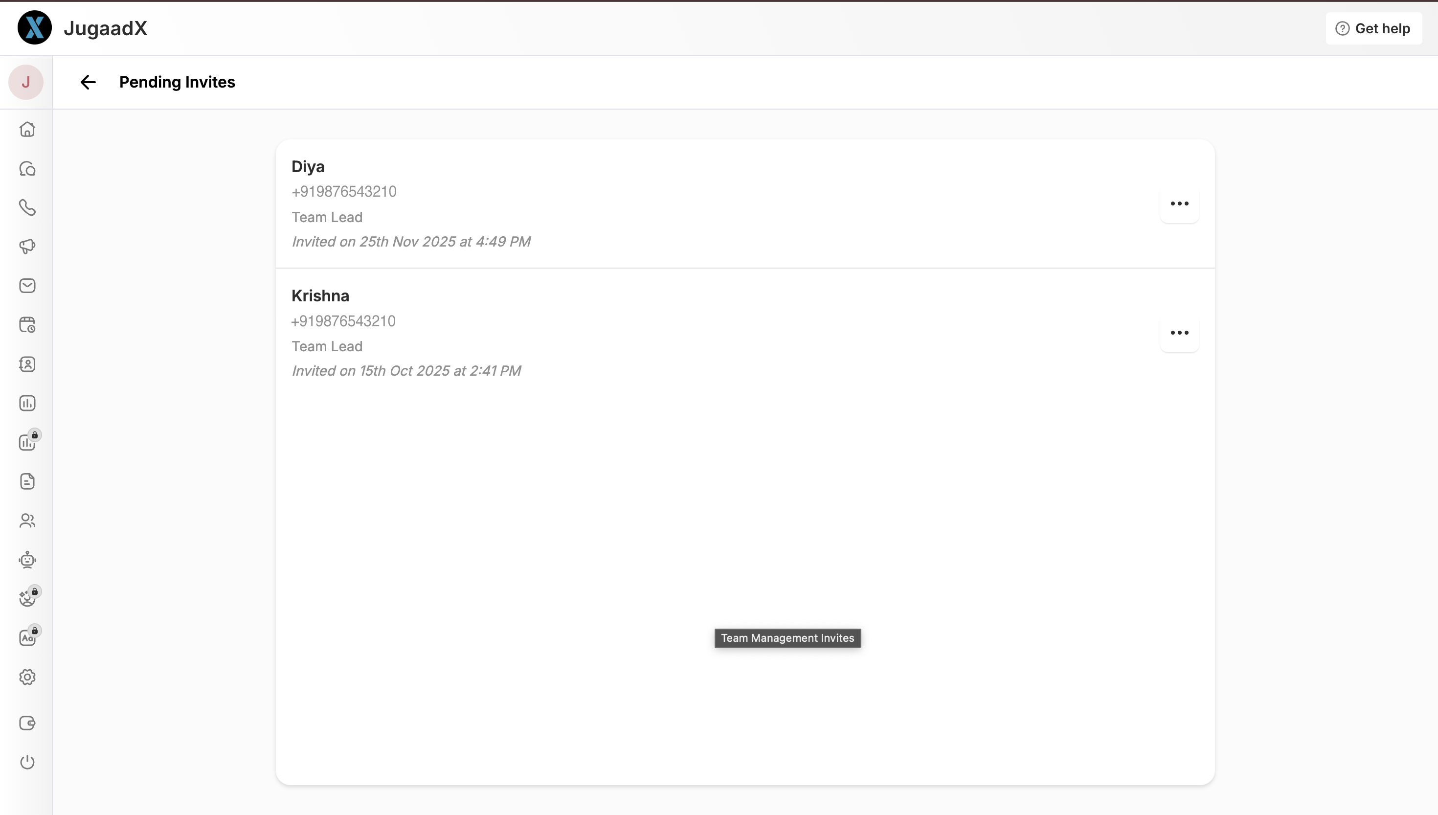The image size is (1438, 815).
Task: Open the document file sidebar icon
Action: [x=27, y=481]
